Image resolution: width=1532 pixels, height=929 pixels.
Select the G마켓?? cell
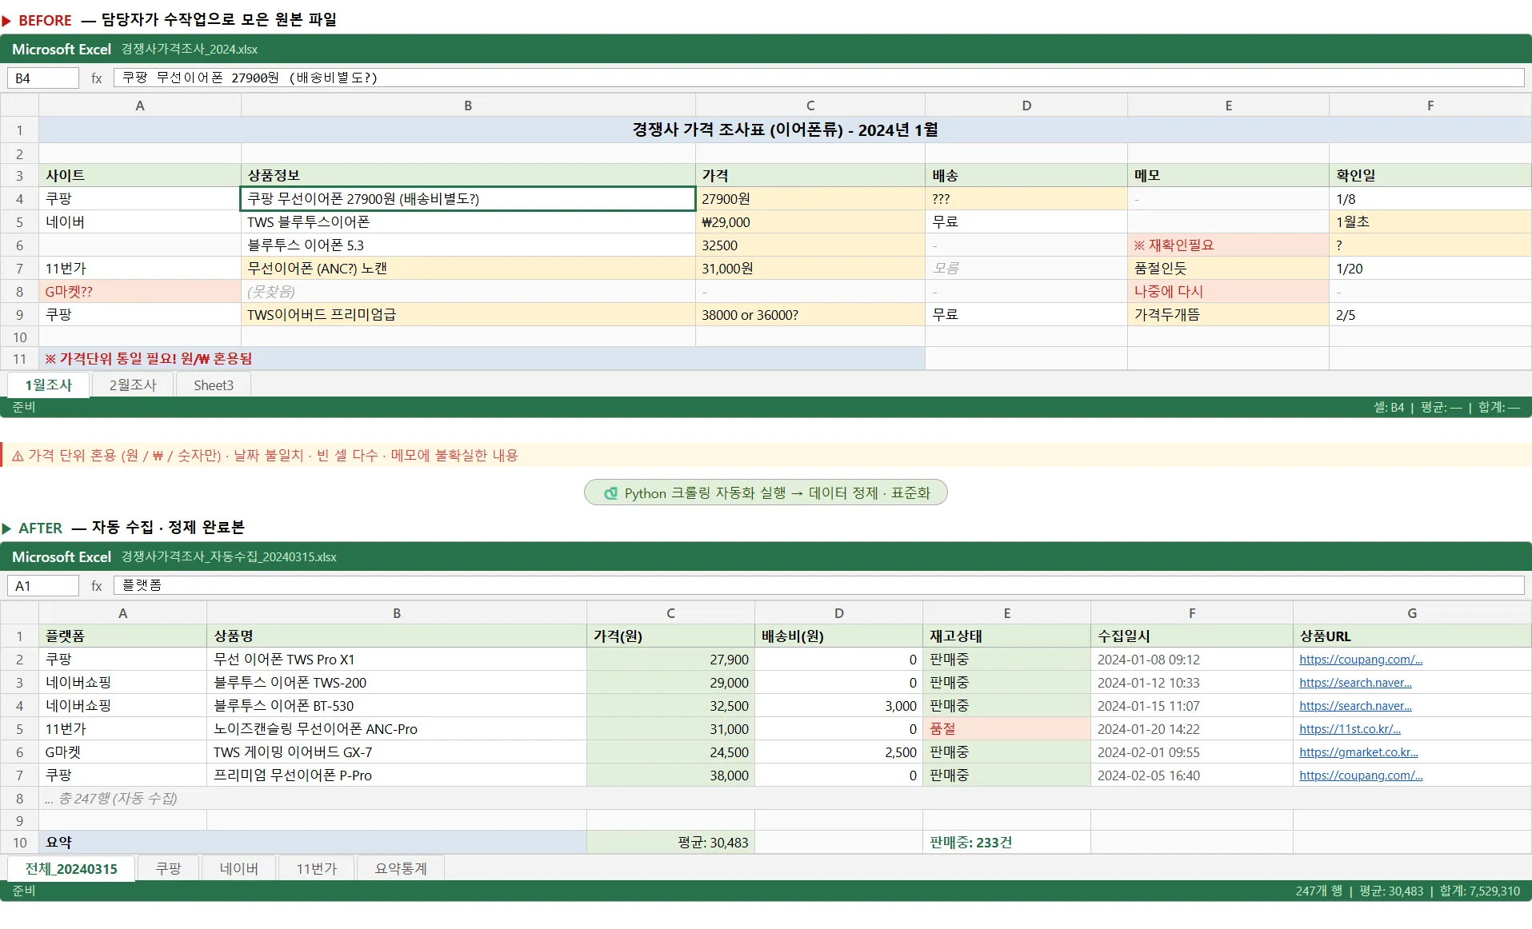[x=140, y=292]
